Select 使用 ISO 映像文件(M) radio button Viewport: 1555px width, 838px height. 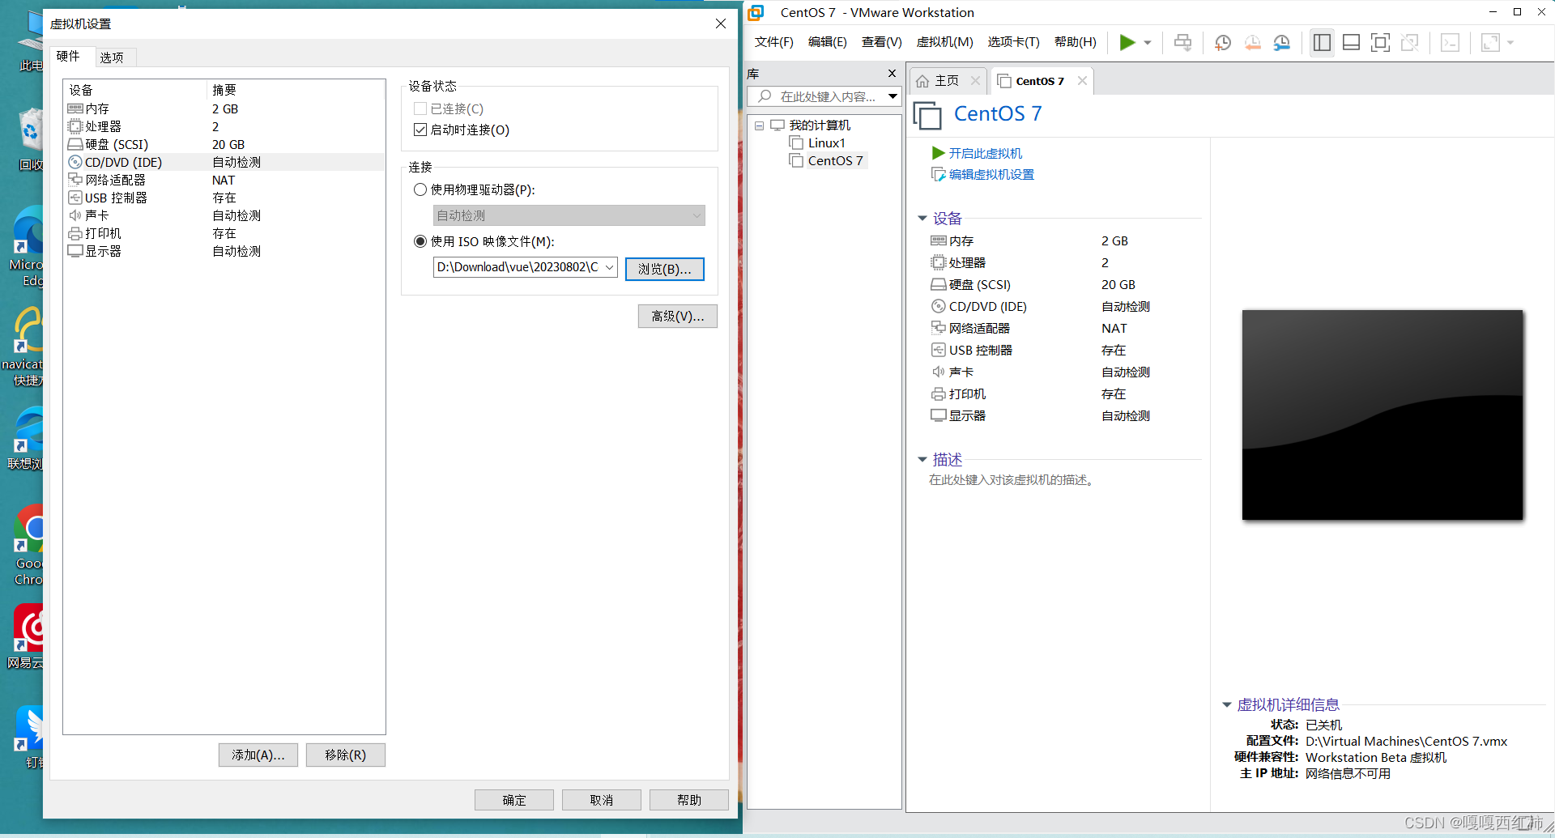coord(420,241)
